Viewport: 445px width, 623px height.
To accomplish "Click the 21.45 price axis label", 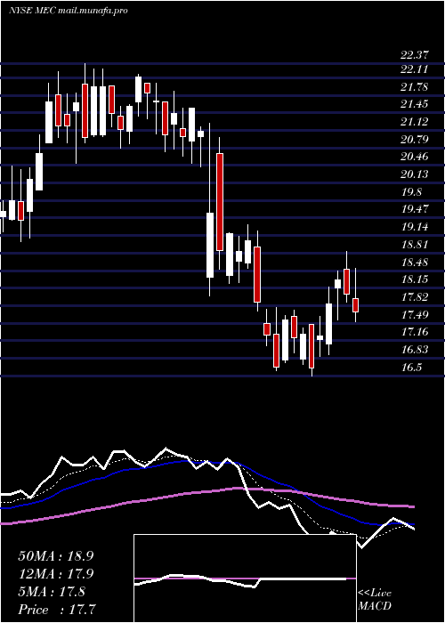I will click(414, 104).
